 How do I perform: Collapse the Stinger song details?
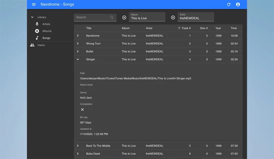click(78, 59)
